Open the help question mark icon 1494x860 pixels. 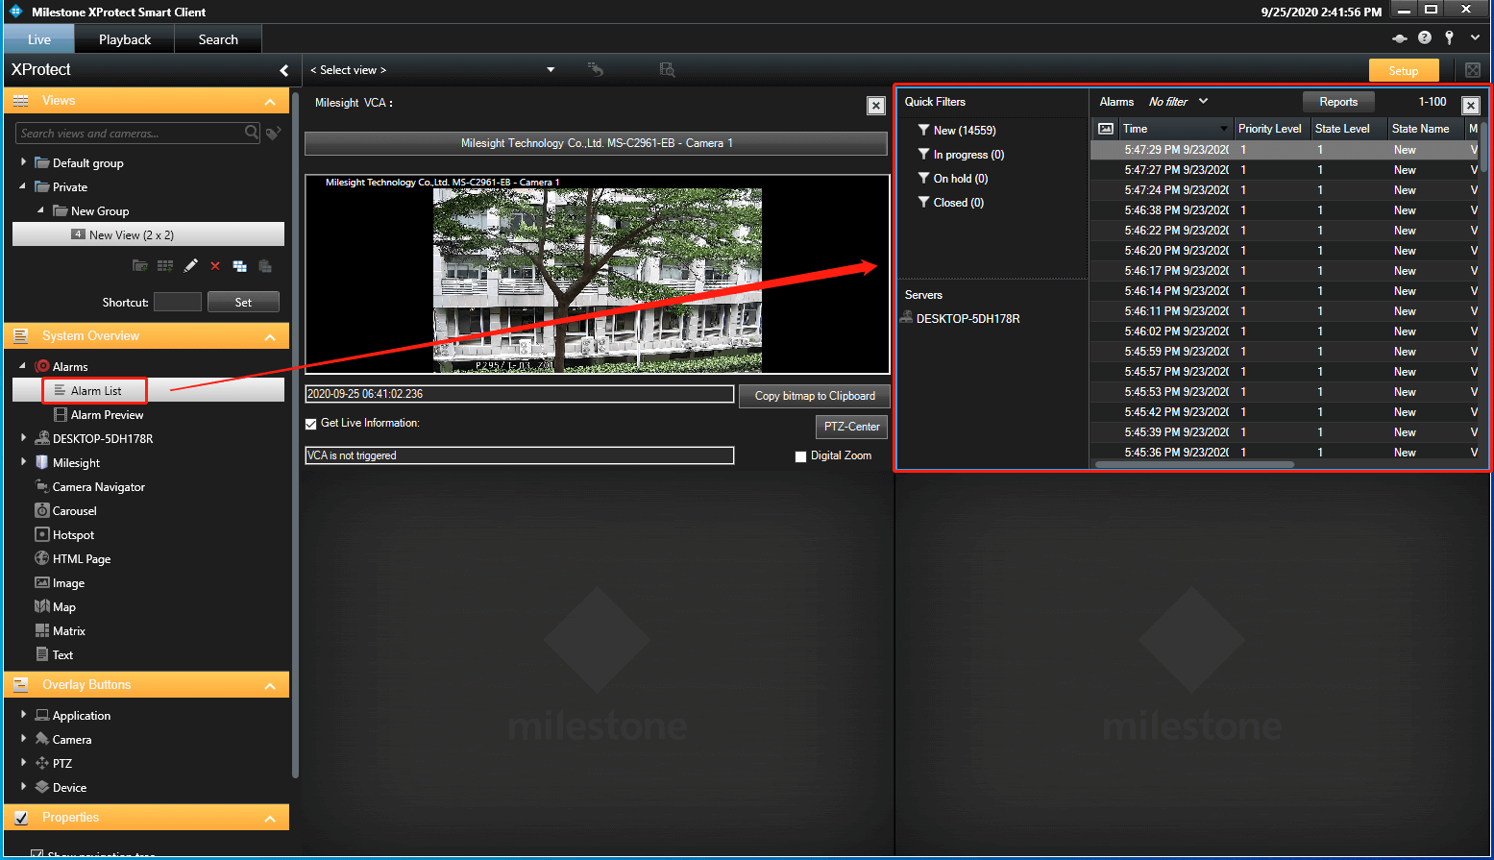[x=1425, y=37]
